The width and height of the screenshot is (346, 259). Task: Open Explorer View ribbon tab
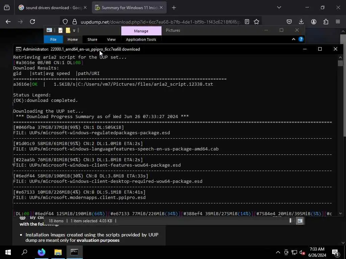[111, 39]
